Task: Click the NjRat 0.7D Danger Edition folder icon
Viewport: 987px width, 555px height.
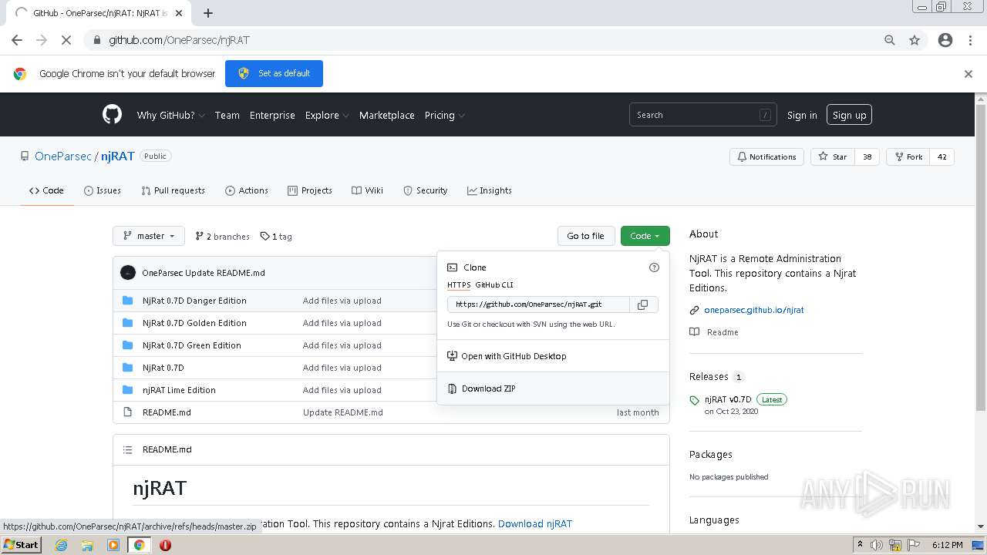Action: 128,301
